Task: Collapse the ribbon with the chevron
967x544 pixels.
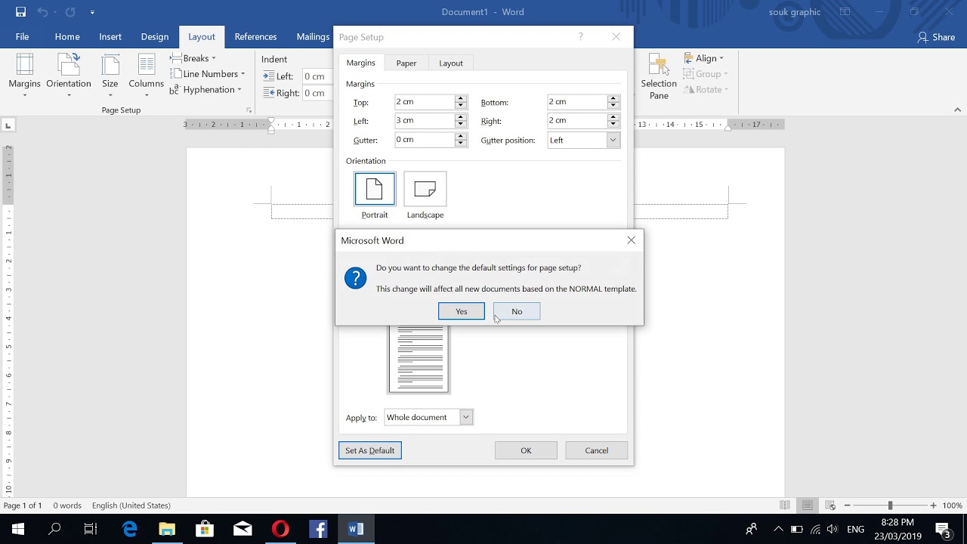Action: (x=958, y=110)
